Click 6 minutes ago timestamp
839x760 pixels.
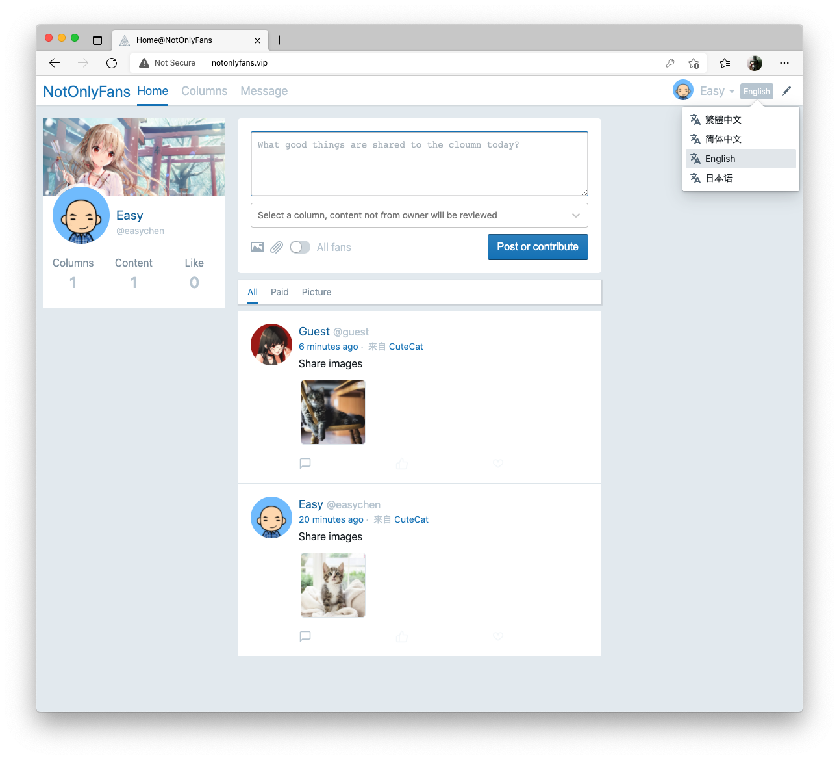[329, 347]
